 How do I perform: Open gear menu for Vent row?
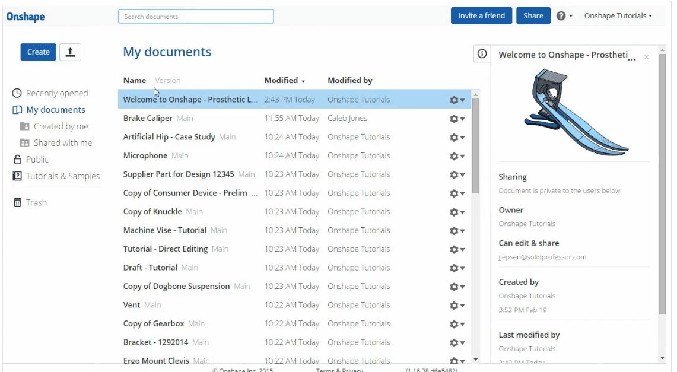[457, 305]
